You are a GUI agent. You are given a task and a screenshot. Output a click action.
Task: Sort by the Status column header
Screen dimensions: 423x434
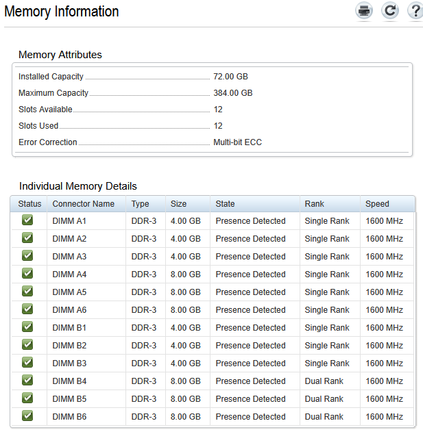click(x=29, y=204)
